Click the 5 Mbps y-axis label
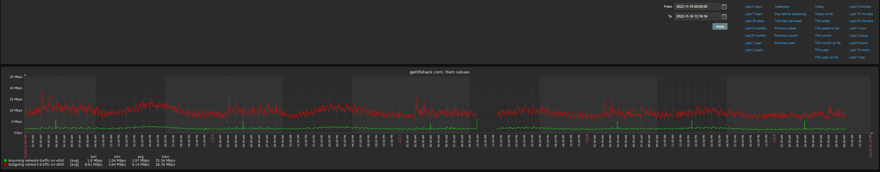This screenshot has width=880, height=172. pyautogui.click(x=17, y=122)
